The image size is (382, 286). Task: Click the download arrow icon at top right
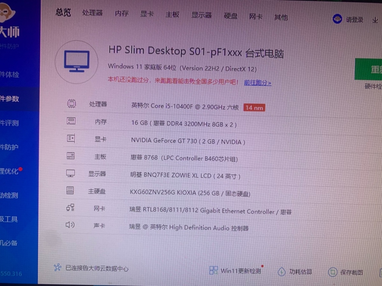[x=375, y=20]
